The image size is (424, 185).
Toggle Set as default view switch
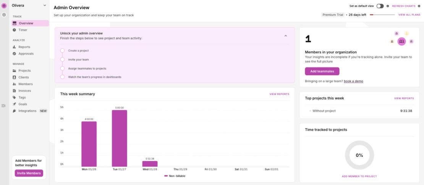click(380, 6)
